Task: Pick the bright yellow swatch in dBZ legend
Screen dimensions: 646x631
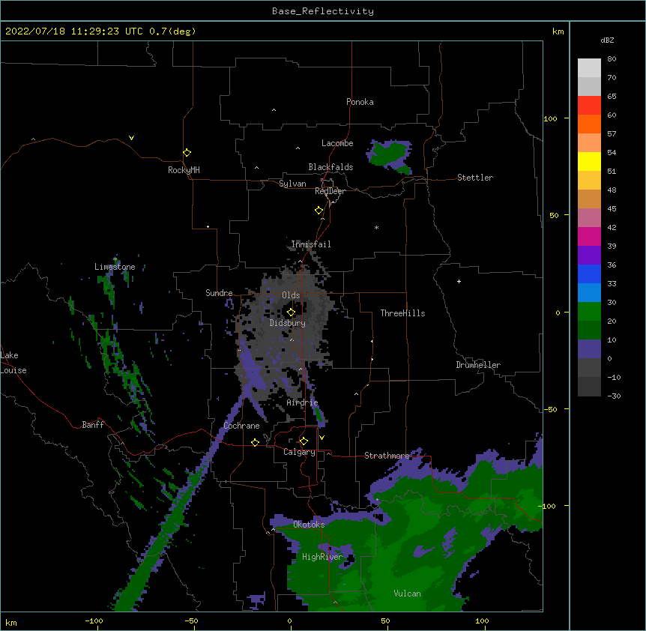Action: tap(589, 161)
